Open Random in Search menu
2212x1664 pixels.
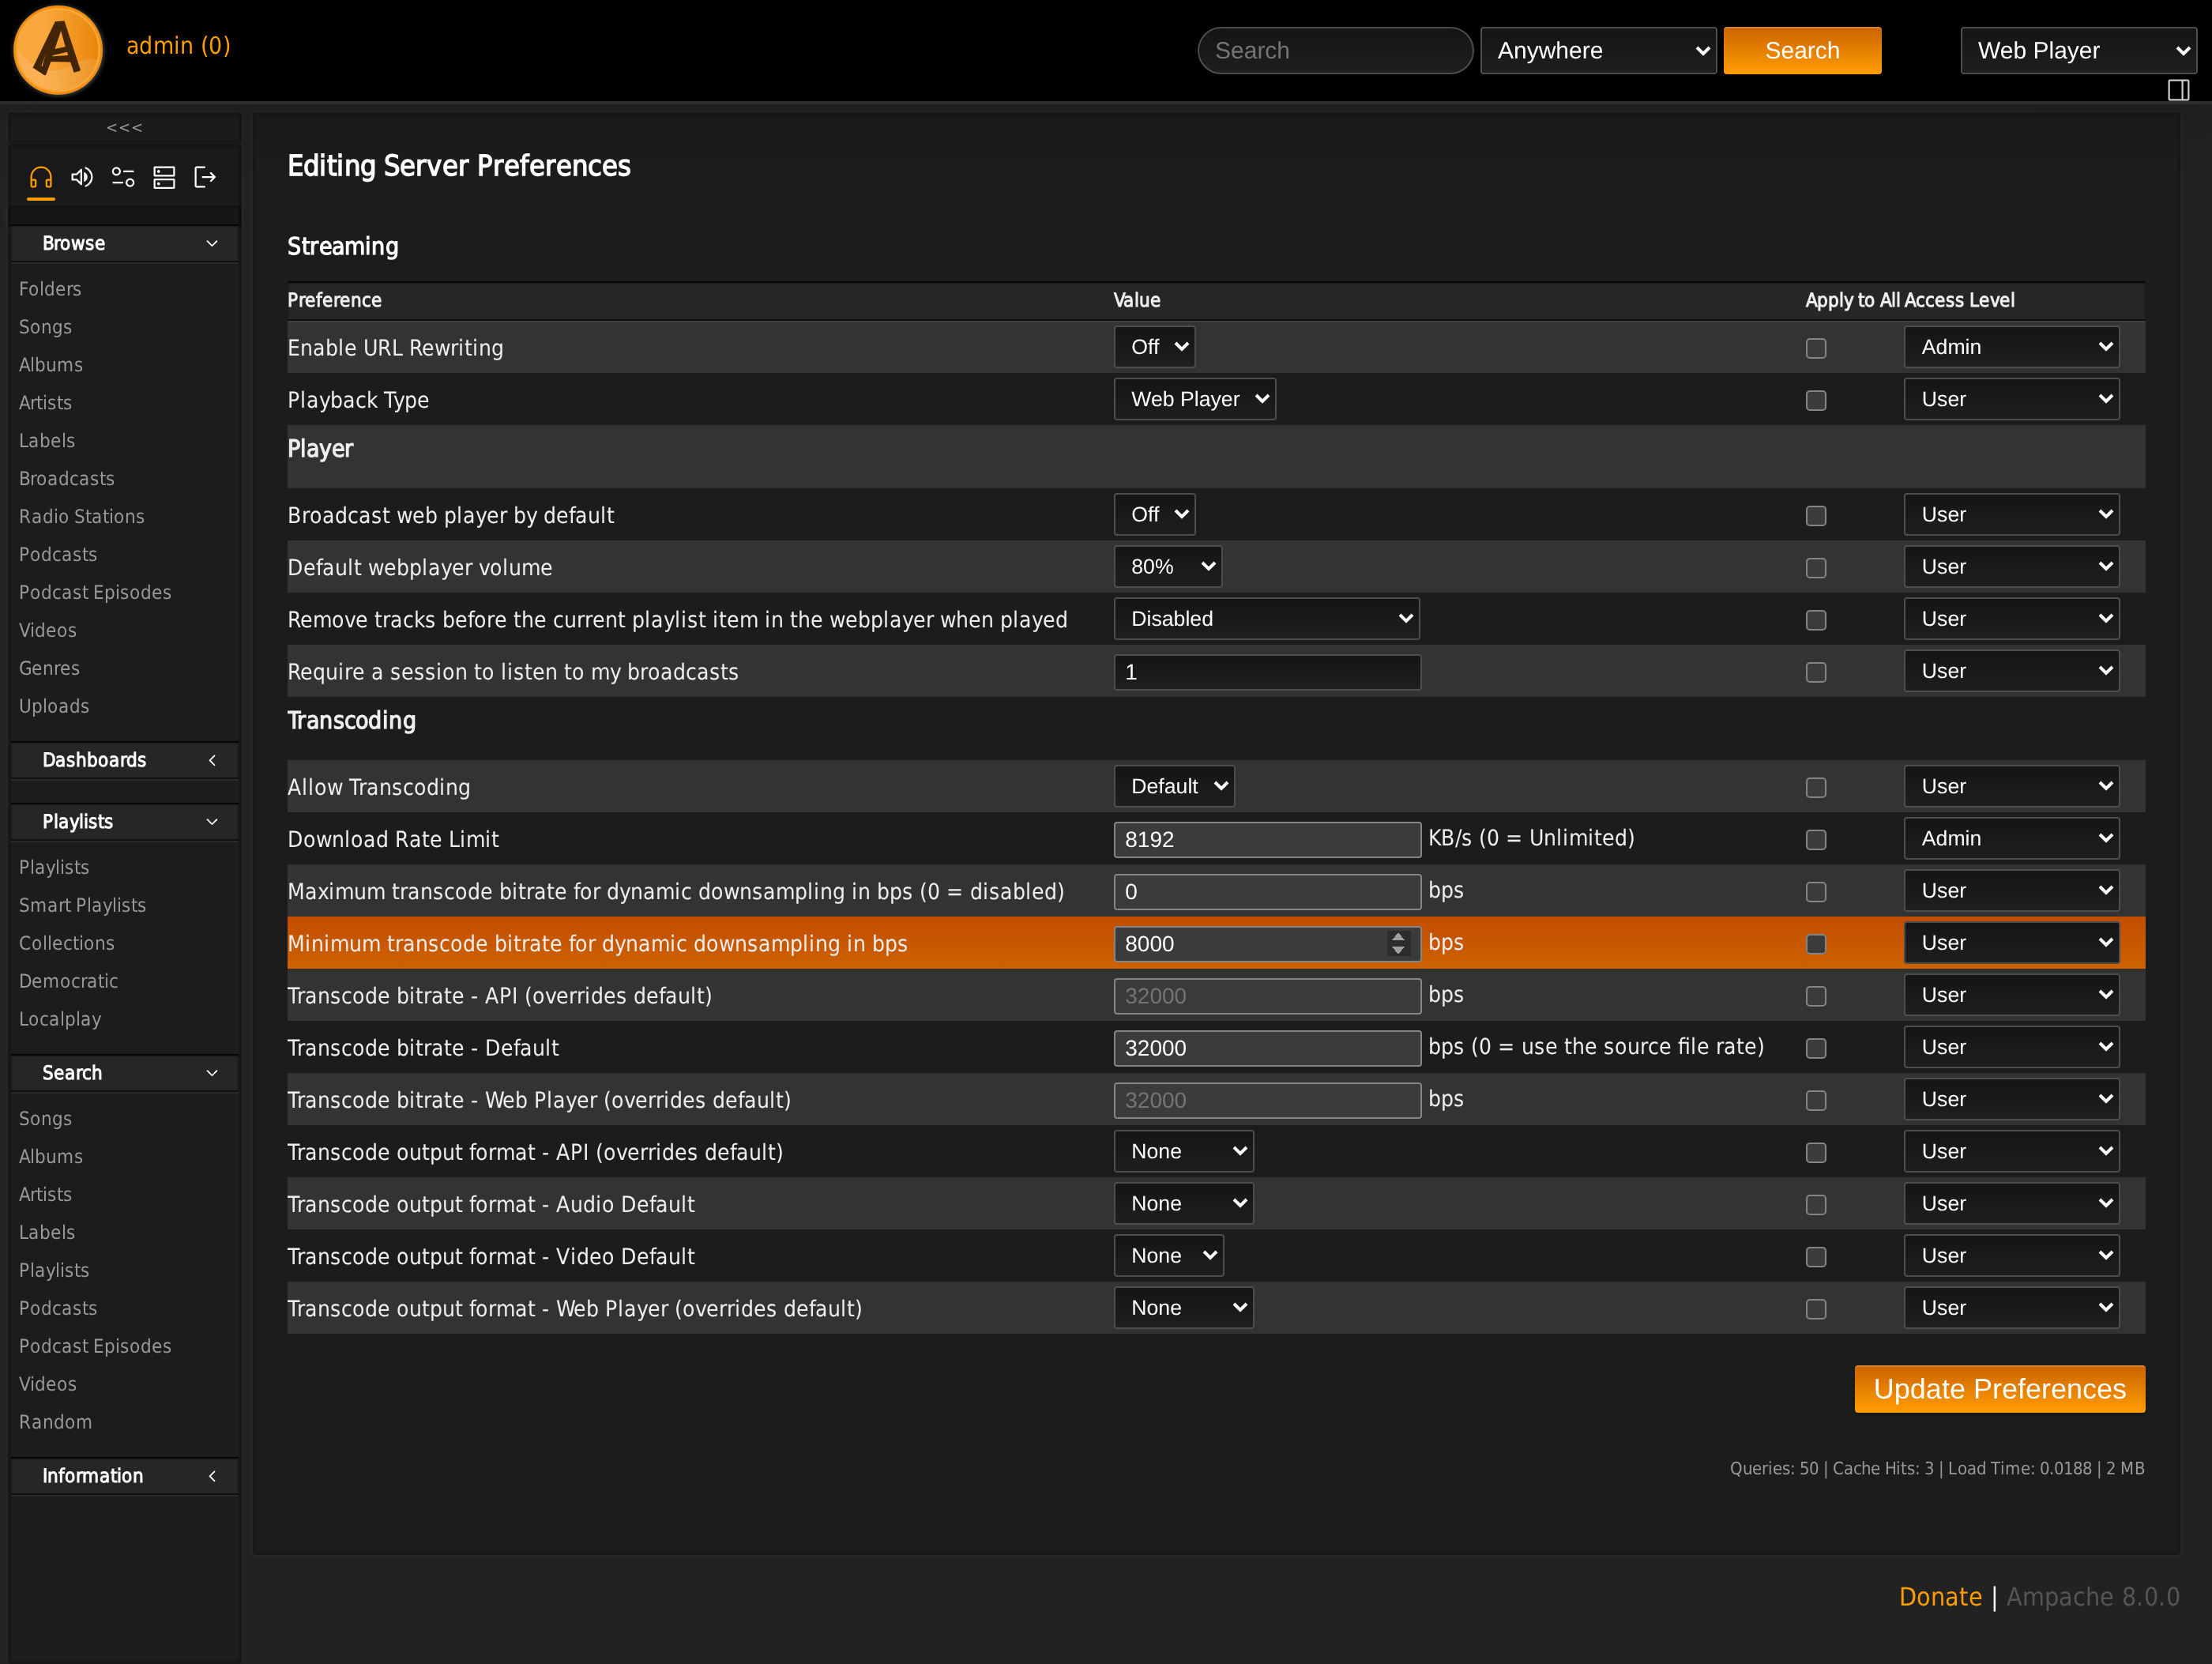(56, 1422)
